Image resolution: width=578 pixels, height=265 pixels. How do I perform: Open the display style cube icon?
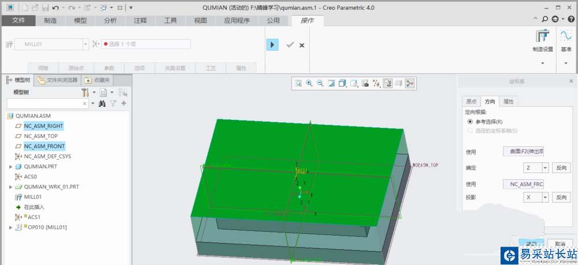coord(342,84)
